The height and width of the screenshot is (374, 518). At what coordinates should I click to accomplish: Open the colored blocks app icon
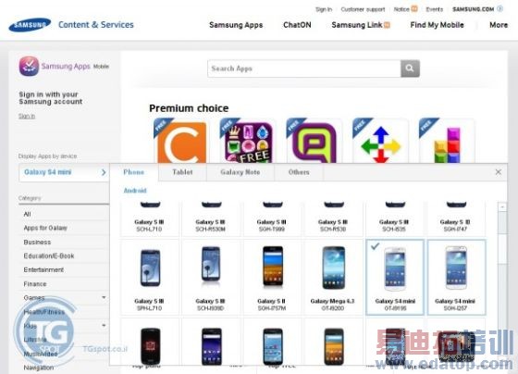pyautogui.click(x=447, y=142)
